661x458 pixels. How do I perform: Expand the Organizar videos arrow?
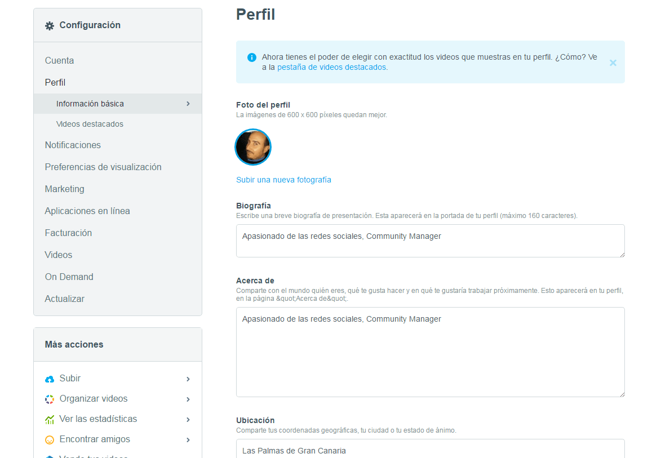(x=188, y=399)
